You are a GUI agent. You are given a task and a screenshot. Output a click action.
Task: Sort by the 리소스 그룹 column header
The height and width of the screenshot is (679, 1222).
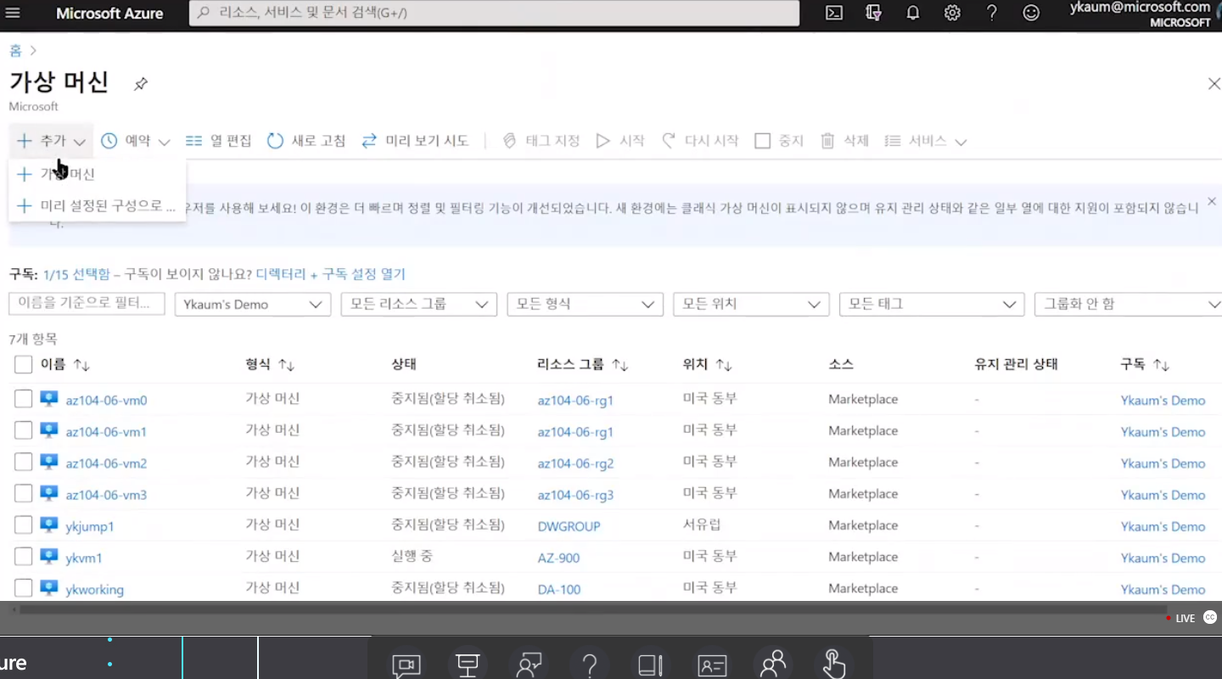tap(583, 364)
